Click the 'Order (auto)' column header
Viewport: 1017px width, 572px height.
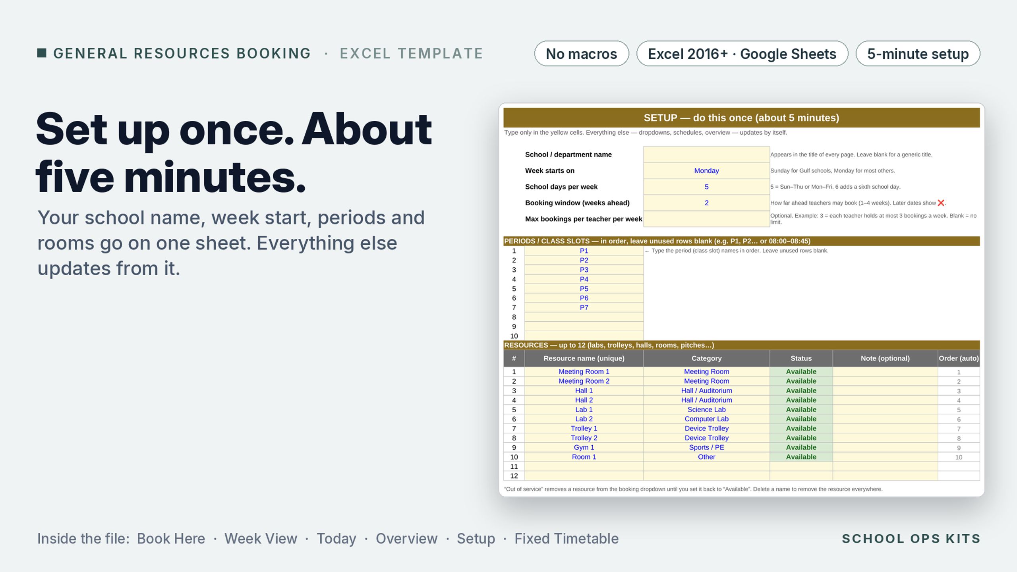point(959,358)
